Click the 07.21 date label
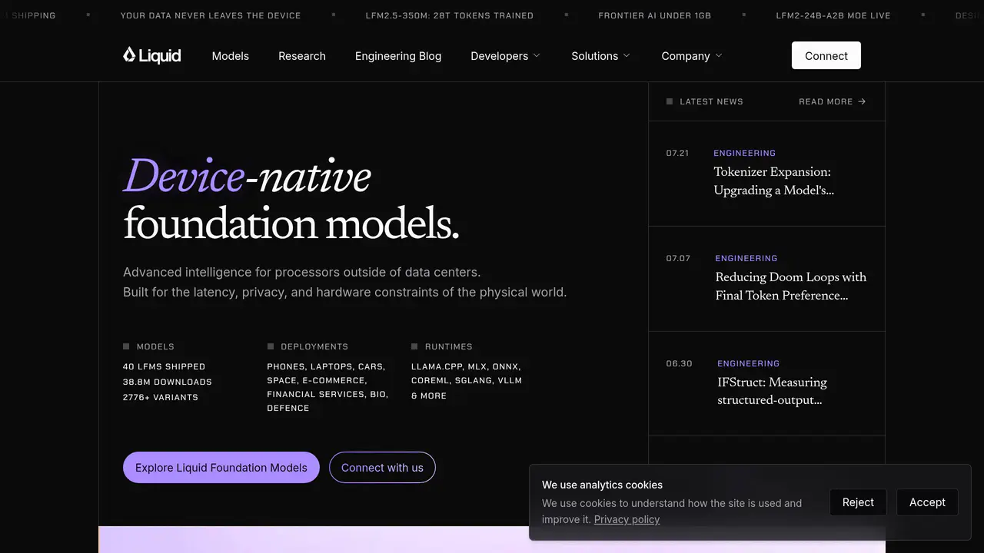The height and width of the screenshot is (553, 984). (x=677, y=153)
